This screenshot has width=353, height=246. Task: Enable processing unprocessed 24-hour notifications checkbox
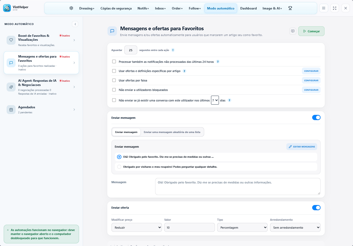[114, 61]
